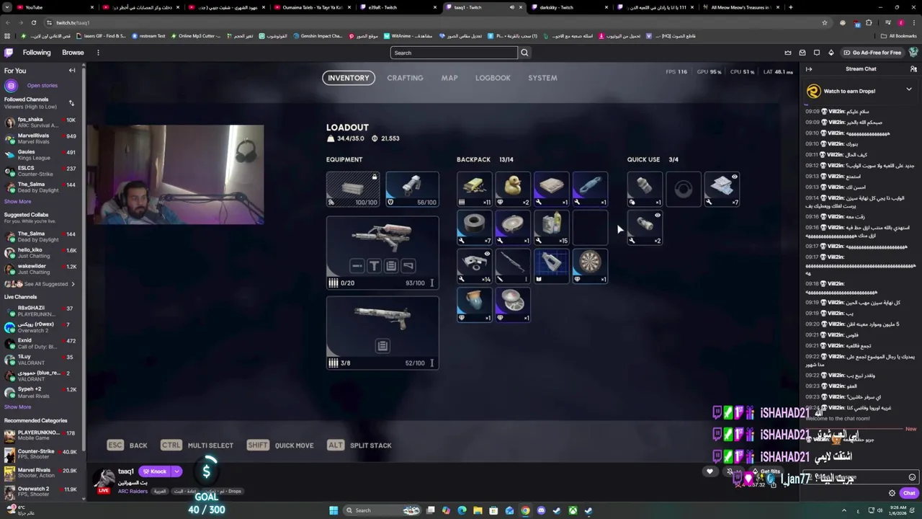Click the Twitch search field

(454, 53)
